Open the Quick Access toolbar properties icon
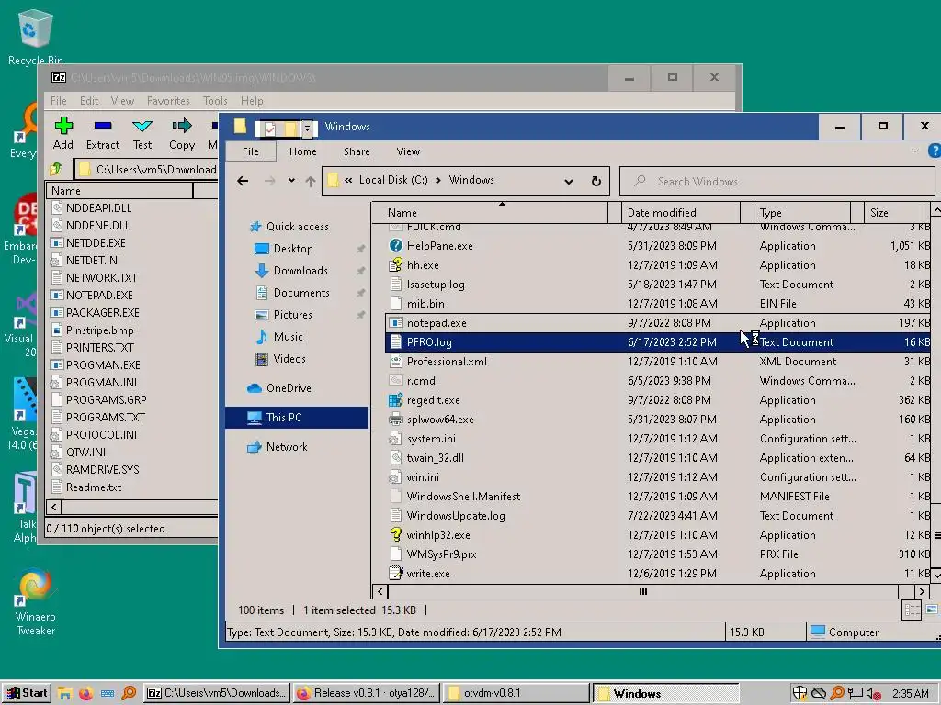The image size is (941, 705). coord(269,129)
